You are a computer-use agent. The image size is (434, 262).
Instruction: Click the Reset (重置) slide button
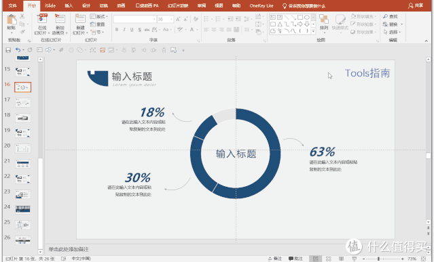(98, 24)
